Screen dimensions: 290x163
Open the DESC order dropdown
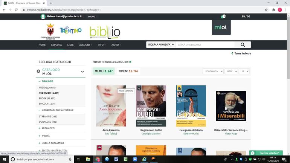(x=231, y=71)
